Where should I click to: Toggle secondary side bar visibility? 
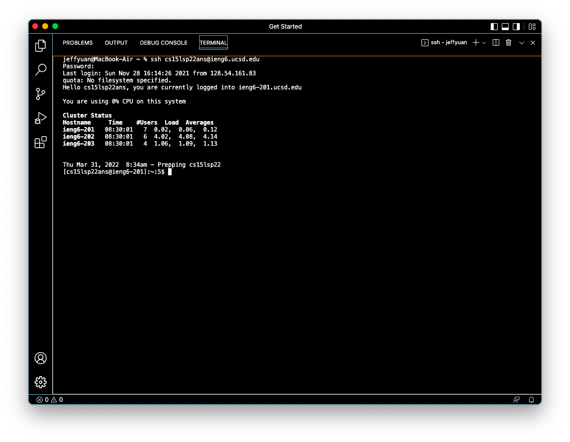(516, 27)
